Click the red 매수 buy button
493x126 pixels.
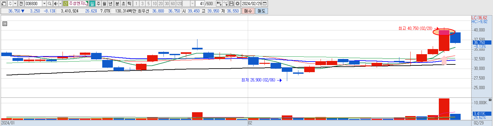click(248, 11)
